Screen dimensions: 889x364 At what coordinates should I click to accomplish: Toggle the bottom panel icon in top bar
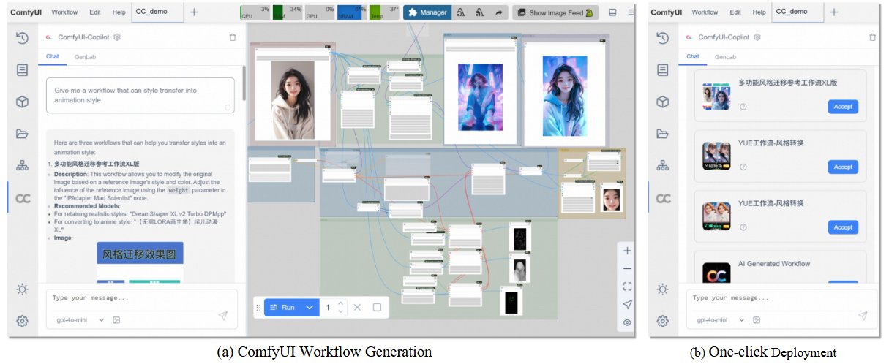[x=612, y=12]
